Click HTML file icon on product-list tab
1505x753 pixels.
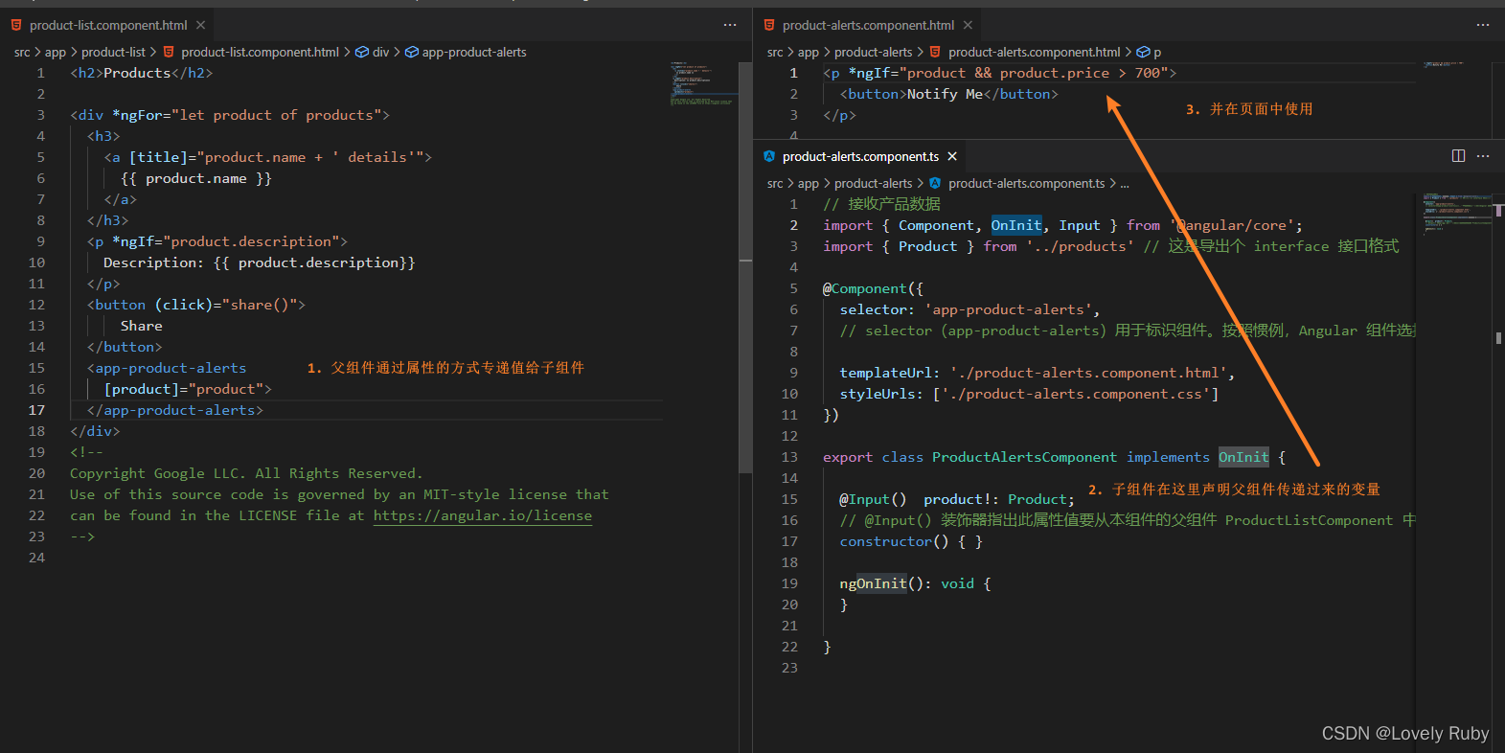pos(16,25)
